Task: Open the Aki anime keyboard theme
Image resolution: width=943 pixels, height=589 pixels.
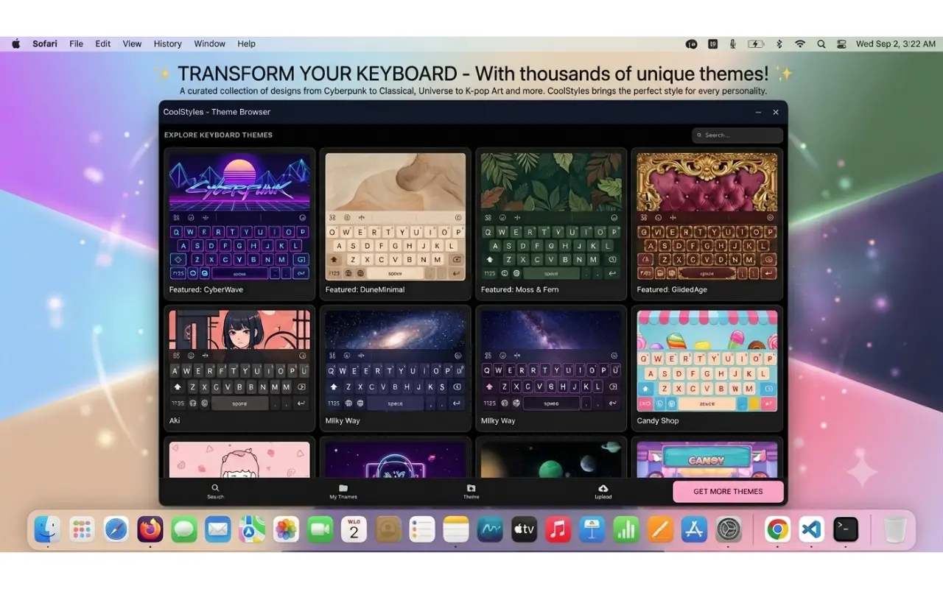Action: tap(239, 368)
